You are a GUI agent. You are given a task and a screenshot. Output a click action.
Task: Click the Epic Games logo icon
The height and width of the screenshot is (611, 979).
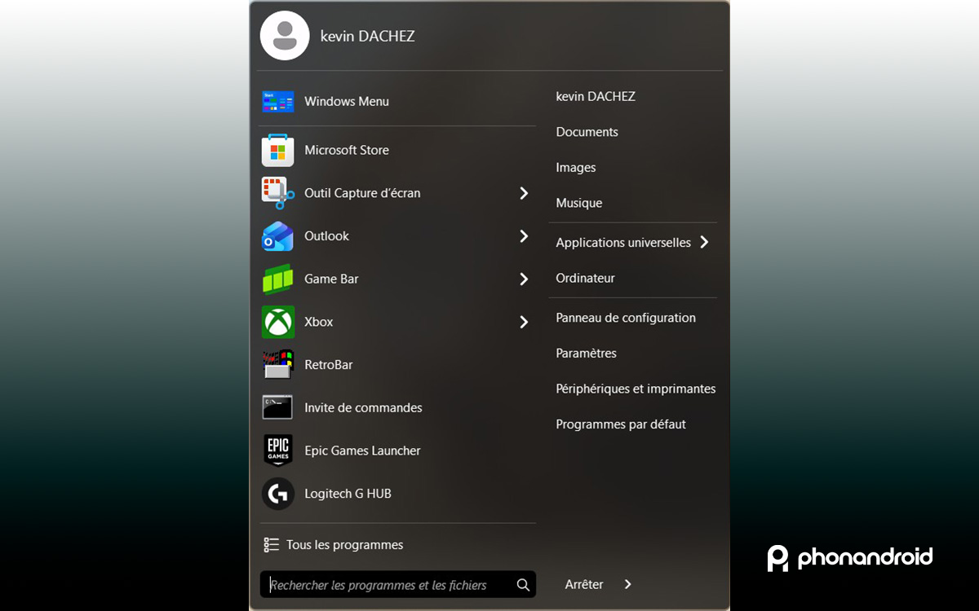click(277, 451)
